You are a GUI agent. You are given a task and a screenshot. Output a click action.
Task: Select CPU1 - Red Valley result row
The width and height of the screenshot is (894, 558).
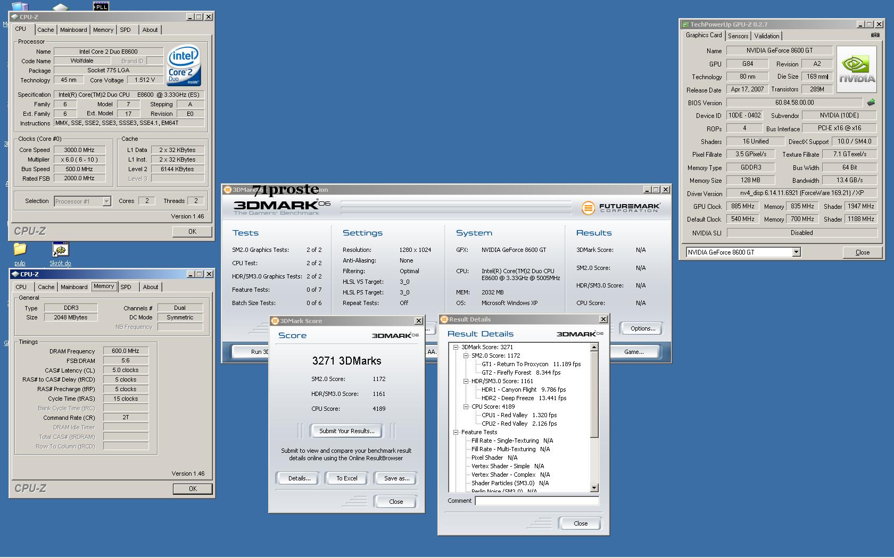click(519, 415)
